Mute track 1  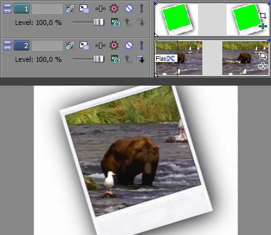pyautogui.click(x=129, y=9)
